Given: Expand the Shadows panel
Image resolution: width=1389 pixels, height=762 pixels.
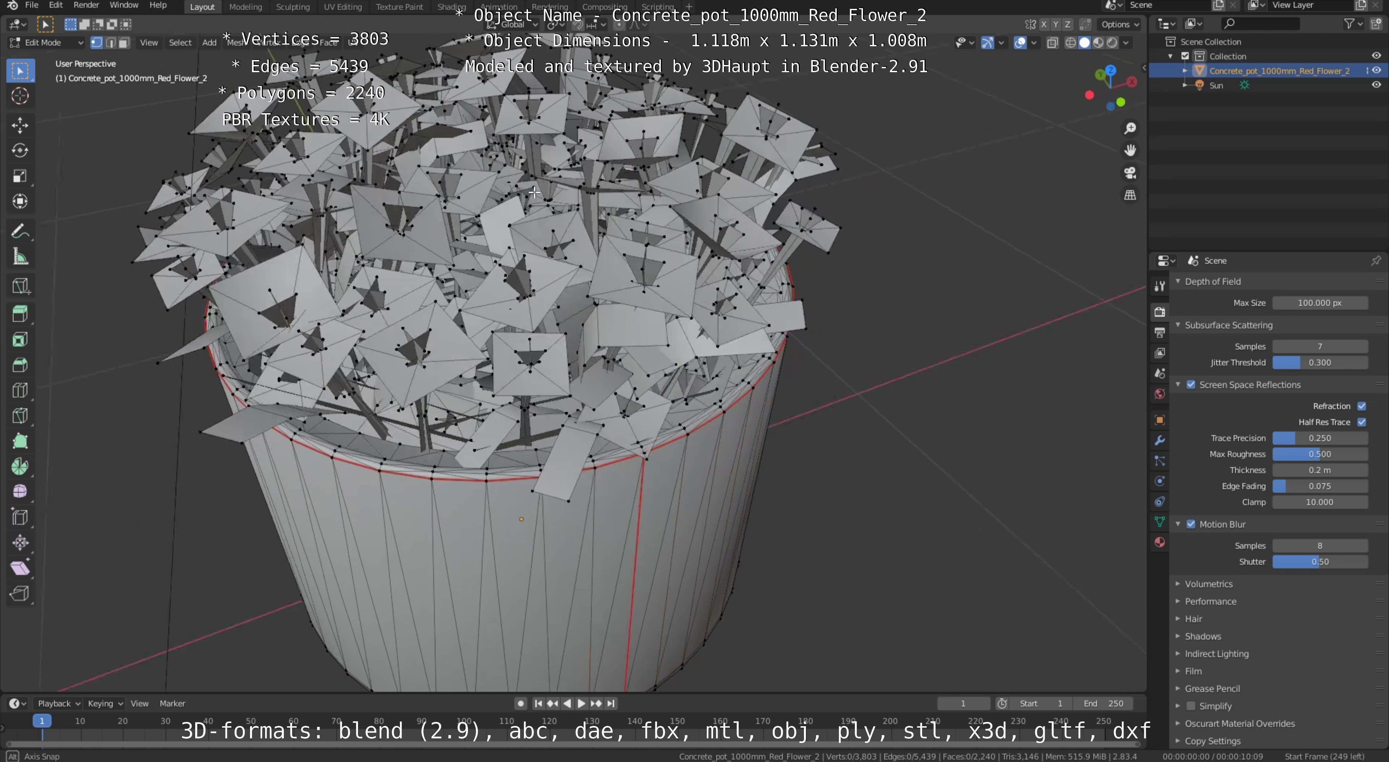Looking at the screenshot, I should 1202,636.
